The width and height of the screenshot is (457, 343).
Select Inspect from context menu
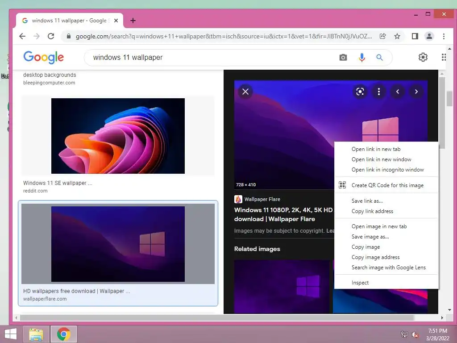(386, 283)
